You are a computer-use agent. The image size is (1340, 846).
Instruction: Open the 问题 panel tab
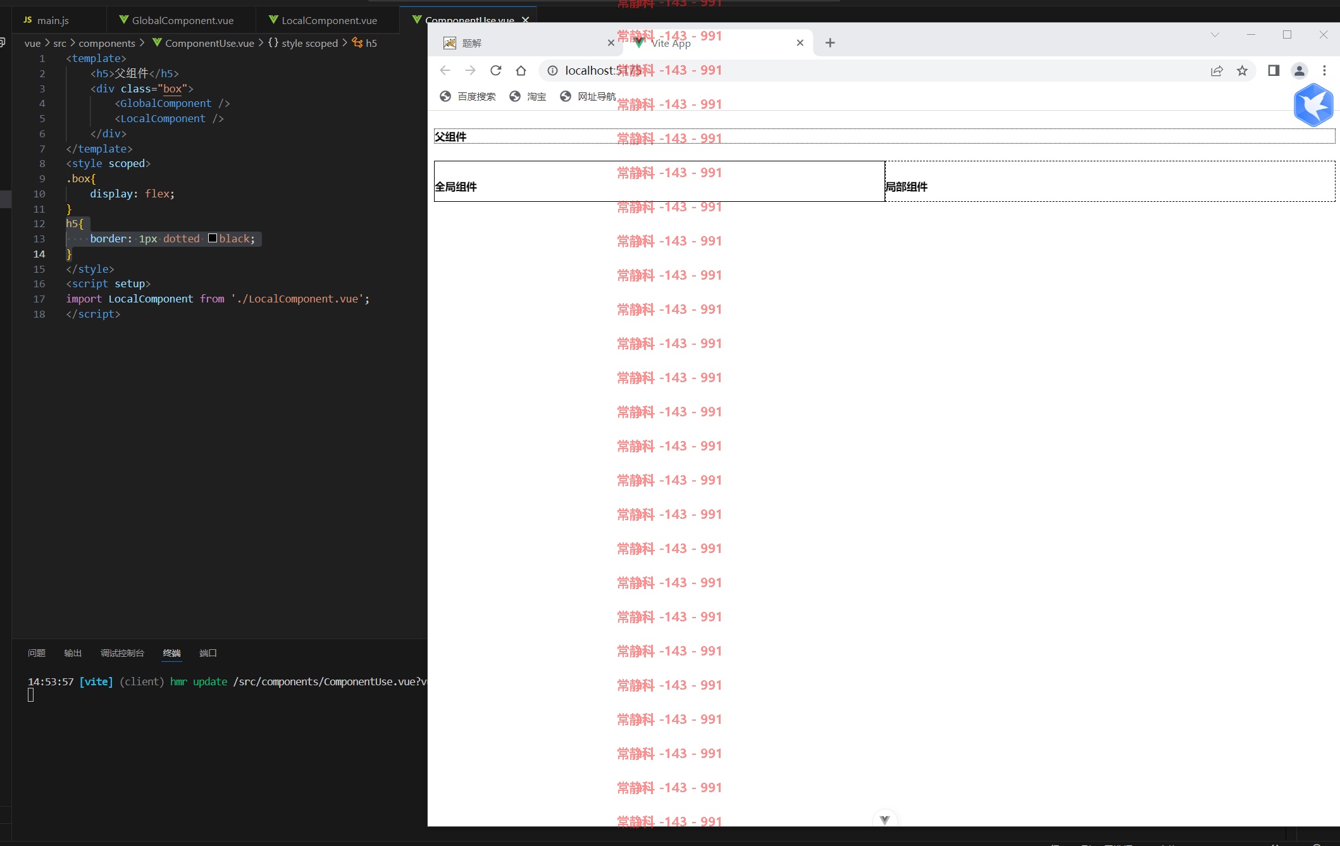point(37,653)
